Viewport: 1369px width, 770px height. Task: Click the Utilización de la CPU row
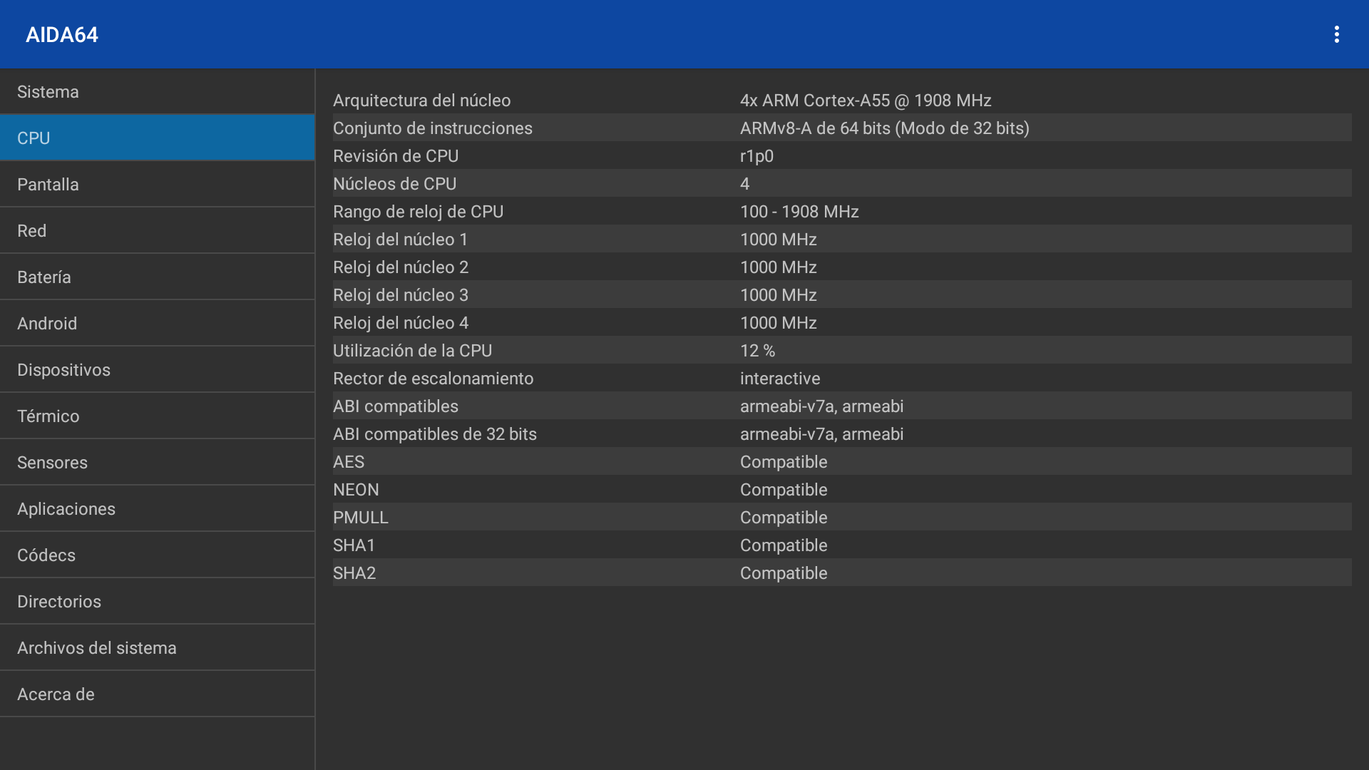pyautogui.click(x=841, y=351)
